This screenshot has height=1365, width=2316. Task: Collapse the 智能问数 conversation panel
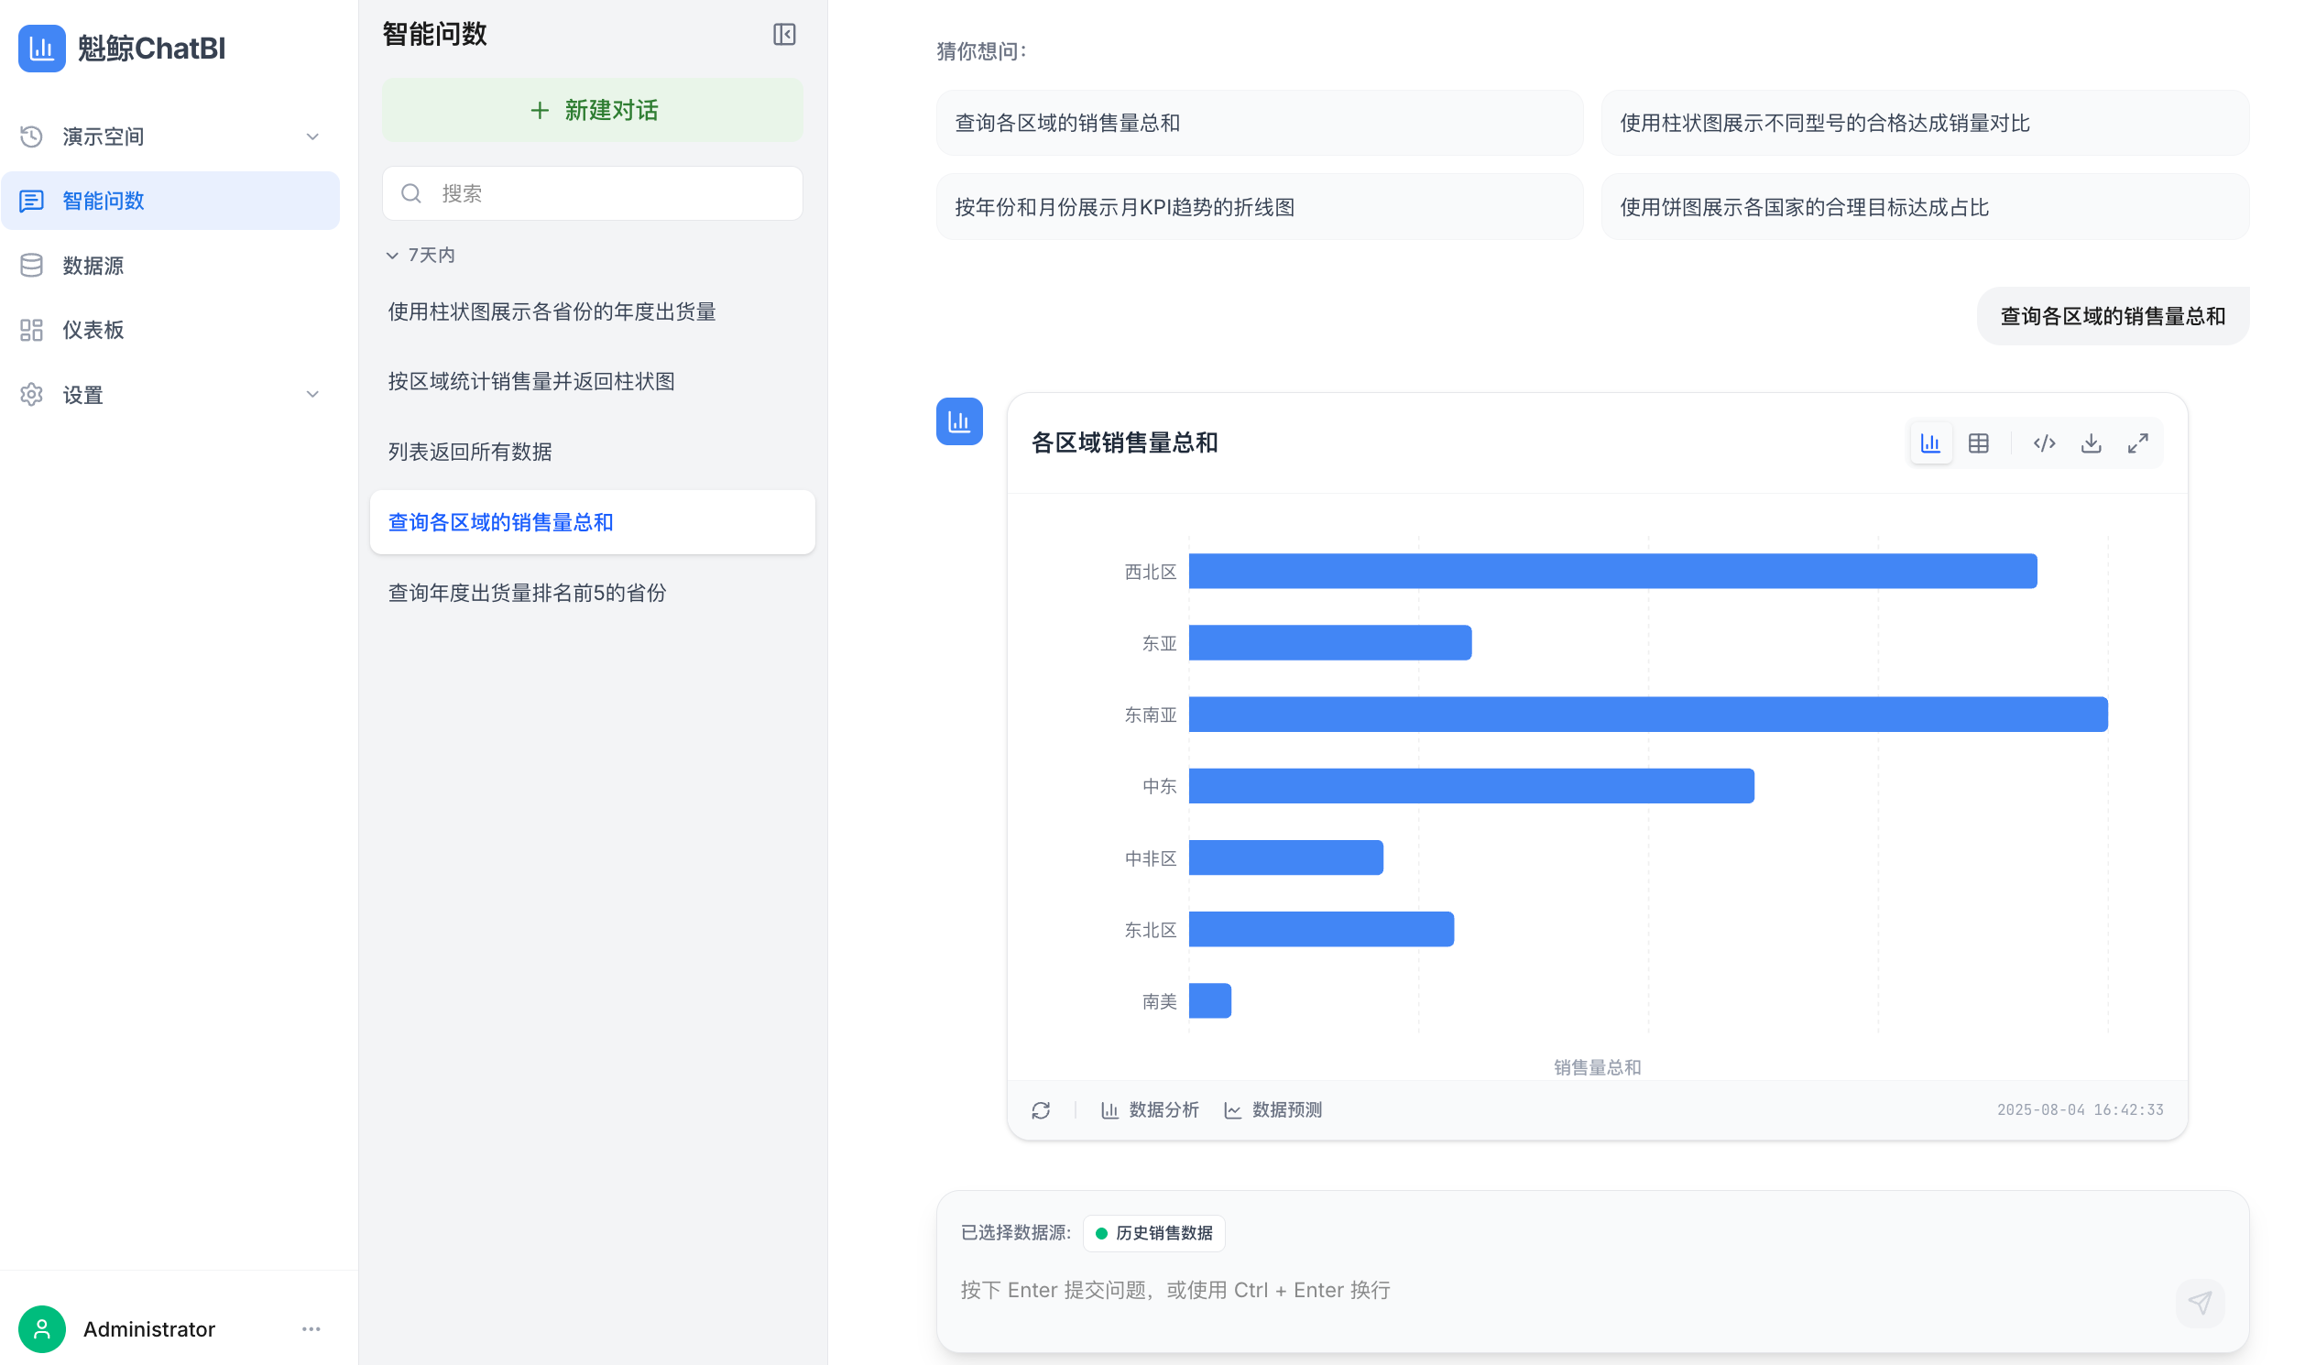(783, 35)
